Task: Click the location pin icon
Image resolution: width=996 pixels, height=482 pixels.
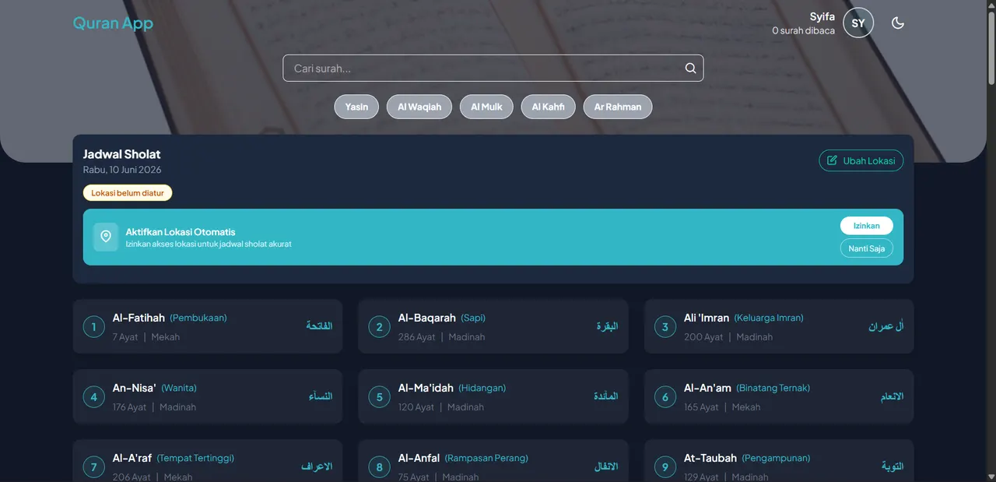Action: tap(106, 237)
